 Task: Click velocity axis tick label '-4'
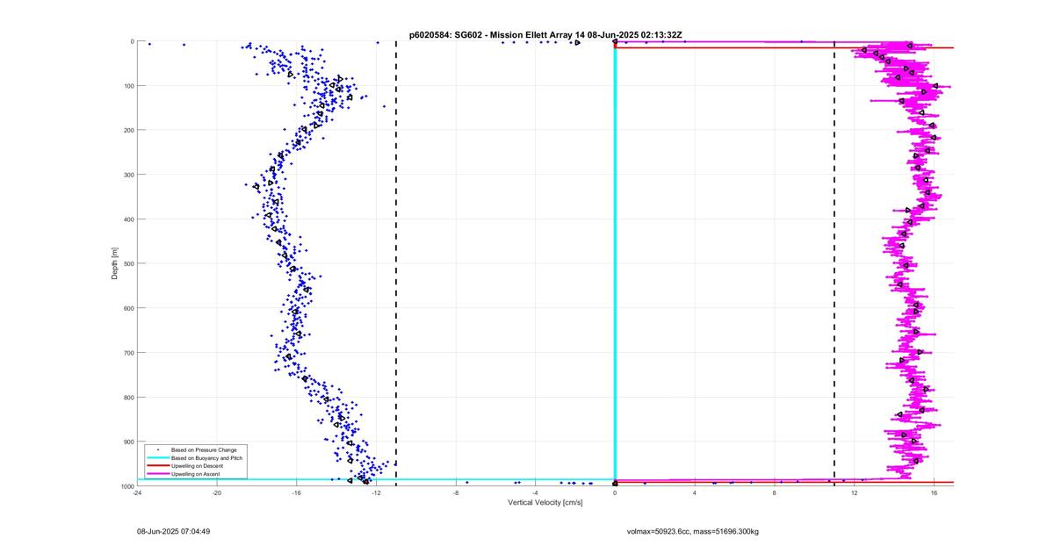tap(535, 493)
